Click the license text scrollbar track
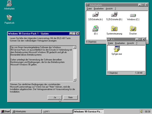 (75, 64)
